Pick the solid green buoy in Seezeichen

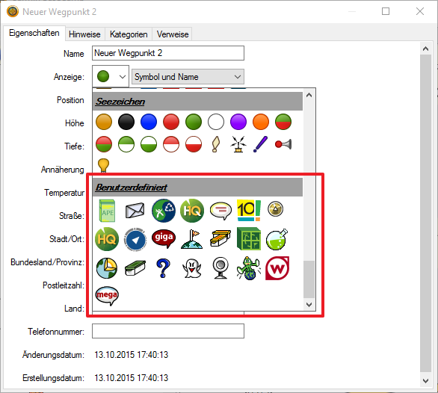(194, 122)
